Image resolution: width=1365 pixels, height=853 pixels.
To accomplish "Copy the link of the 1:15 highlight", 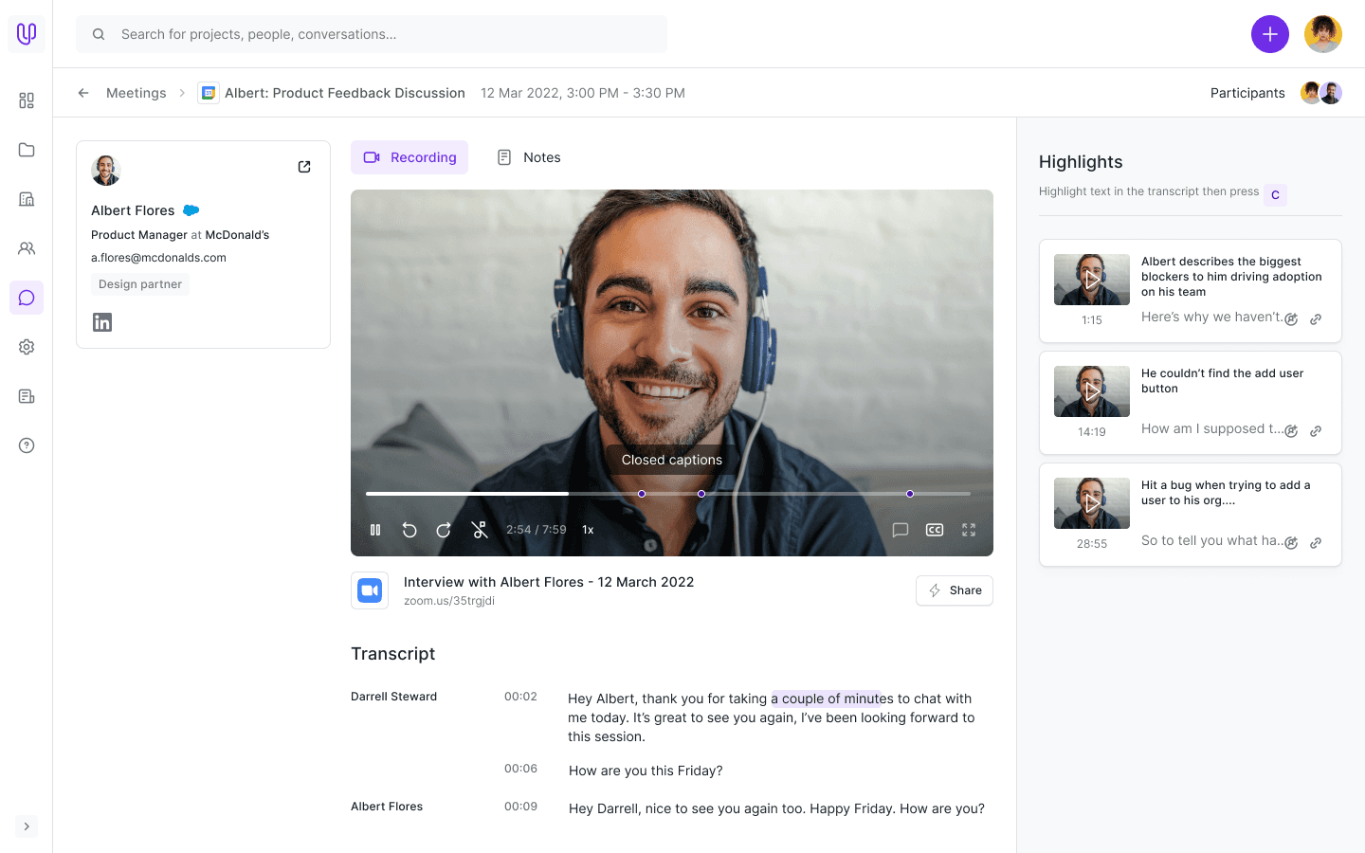I will (x=1316, y=319).
